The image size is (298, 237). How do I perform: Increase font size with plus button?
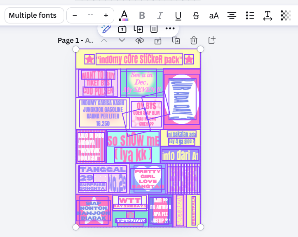[106, 15]
